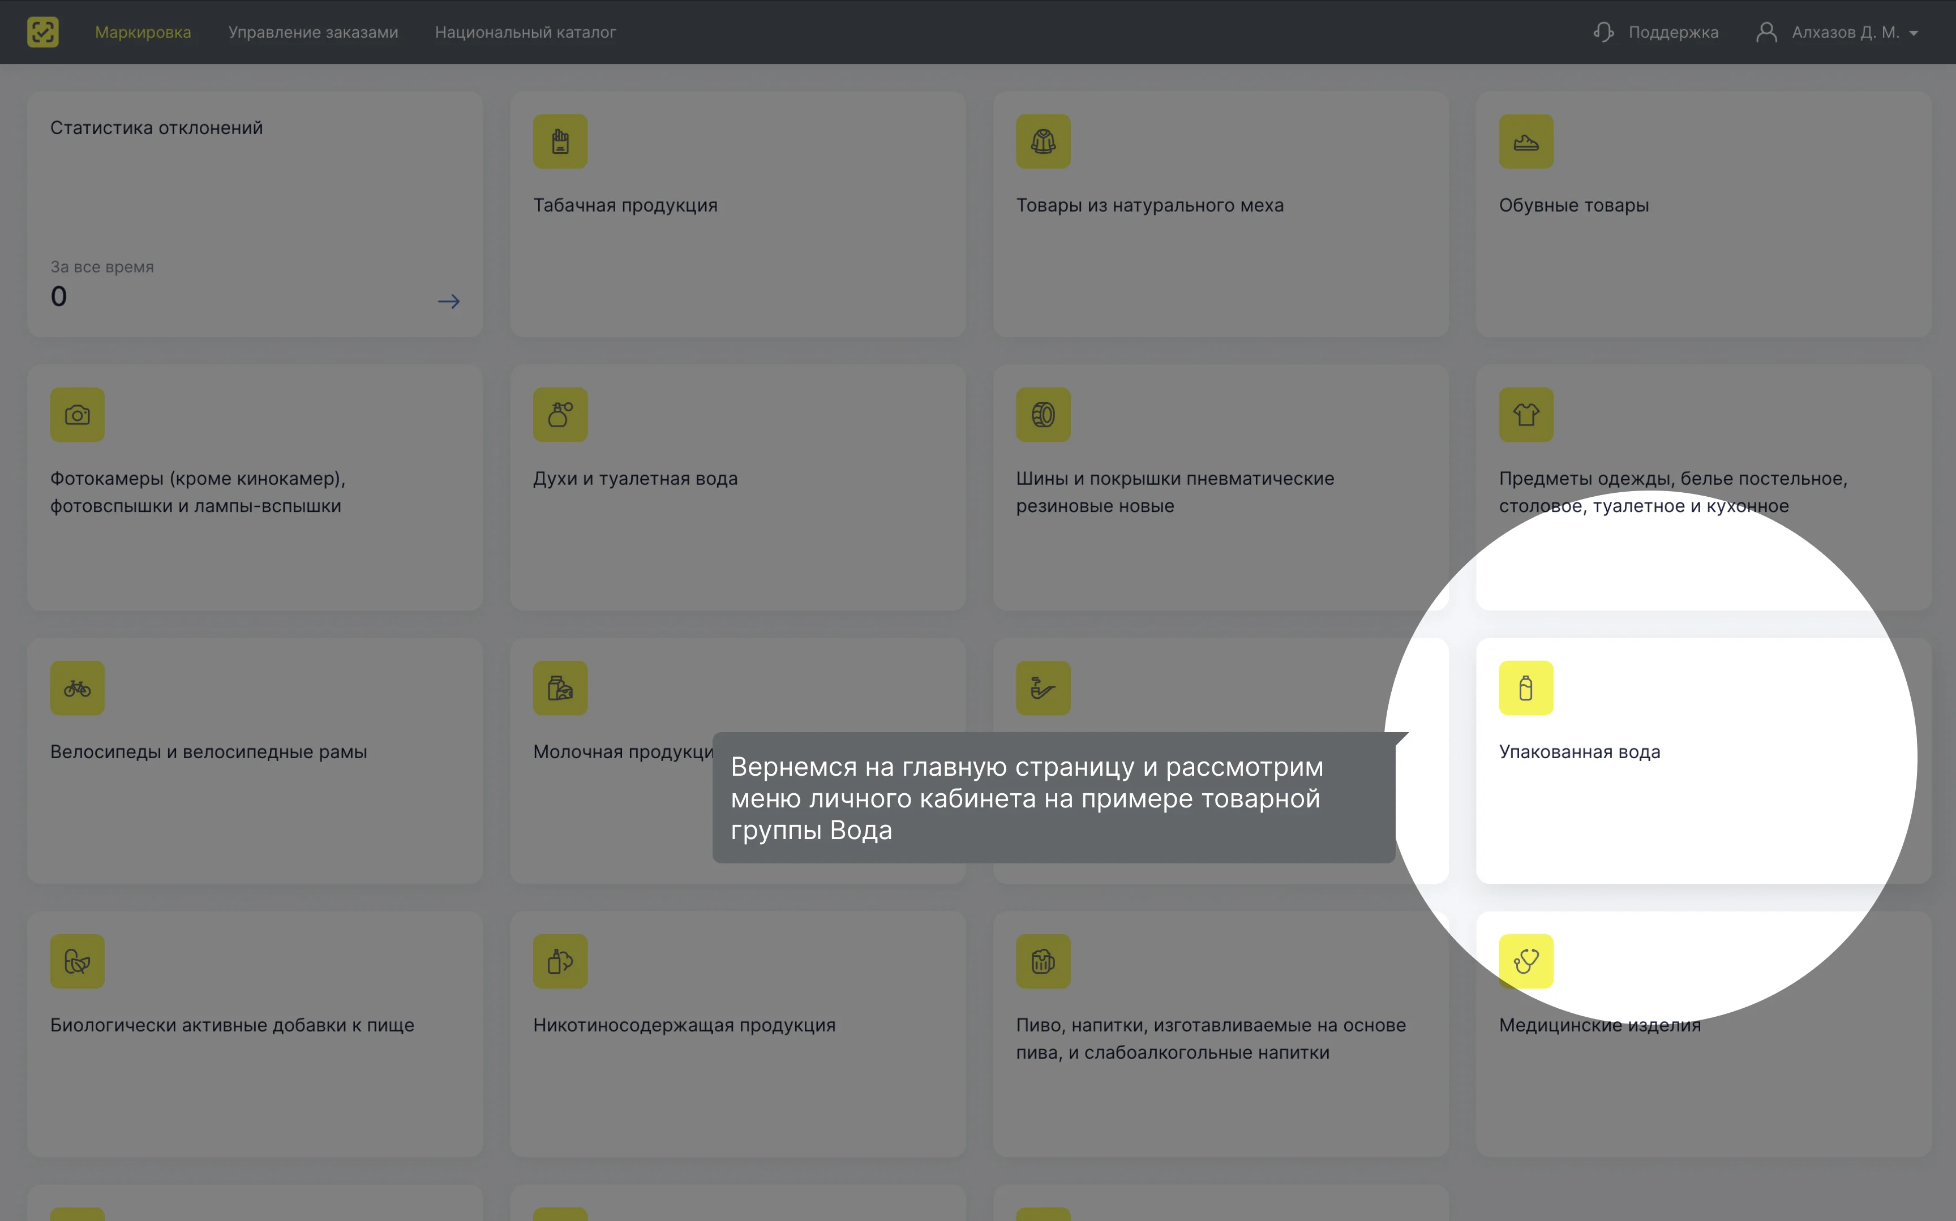1956x1221 pixels.
Task: Select the photo camera icon
Action: [78, 414]
